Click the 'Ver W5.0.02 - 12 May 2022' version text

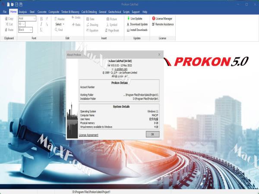[120, 66]
